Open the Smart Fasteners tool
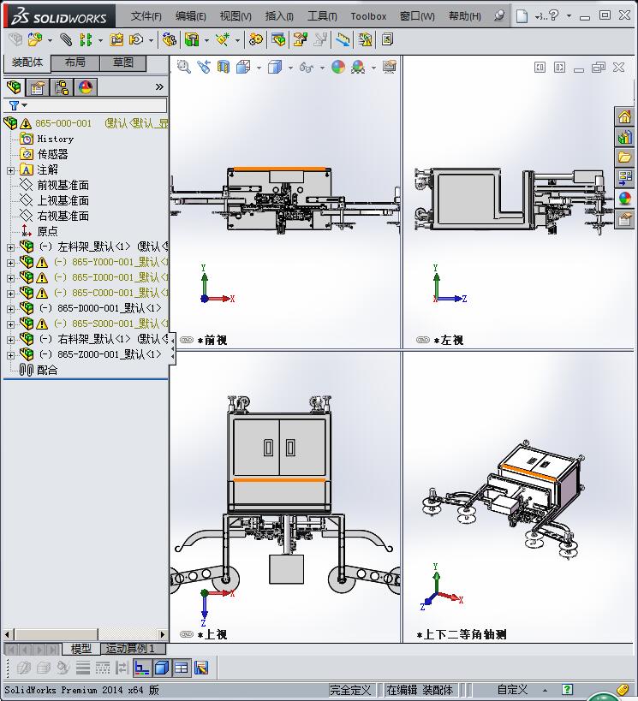Image resolution: width=638 pixels, height=701 pixels. pos(116,39)
